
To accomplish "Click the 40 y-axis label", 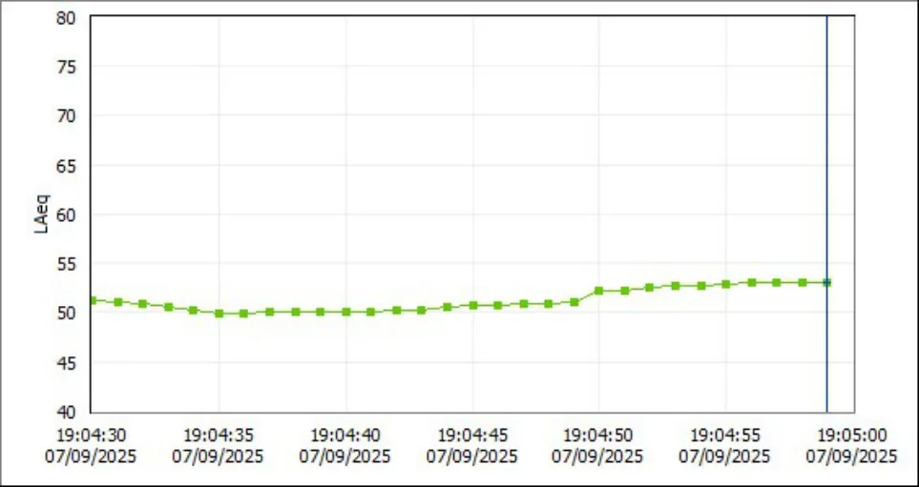I will (x=66, y=413).
